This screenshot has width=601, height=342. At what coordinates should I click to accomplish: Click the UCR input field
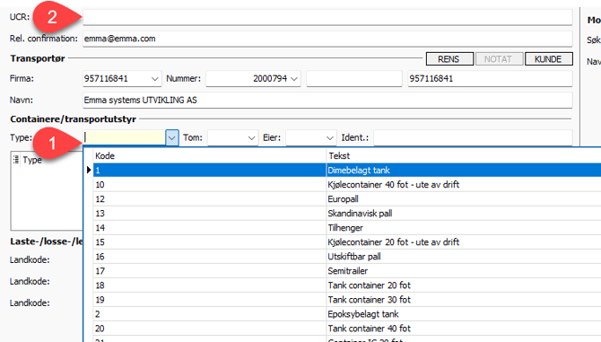tap(327, 17)
